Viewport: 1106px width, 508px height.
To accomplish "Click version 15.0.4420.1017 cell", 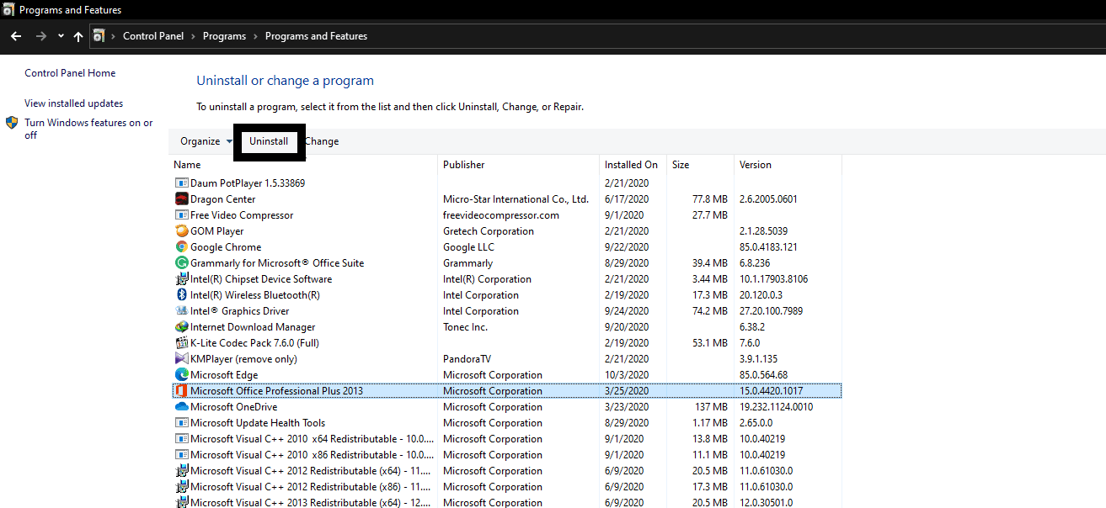I will click(x=771, y=391).
